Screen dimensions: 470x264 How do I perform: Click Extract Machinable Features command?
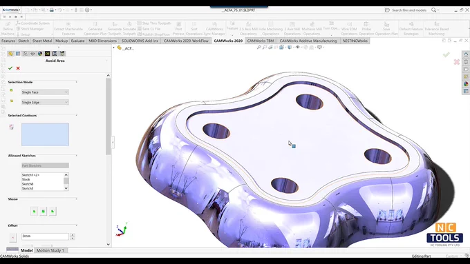(x=68, y=29)
